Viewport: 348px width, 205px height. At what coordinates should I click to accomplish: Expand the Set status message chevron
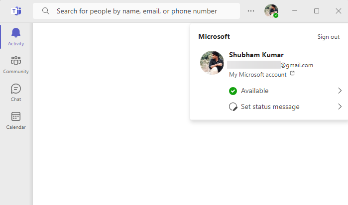pos(340,106)
